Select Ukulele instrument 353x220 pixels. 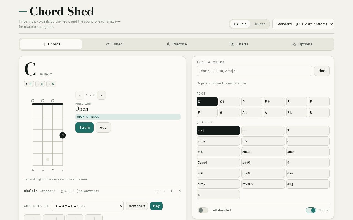pos(240,24)
